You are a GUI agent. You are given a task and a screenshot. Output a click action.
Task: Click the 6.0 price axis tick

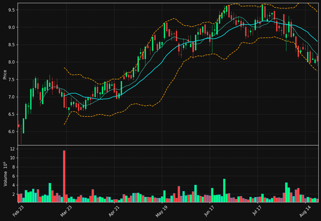coord(12,132)
